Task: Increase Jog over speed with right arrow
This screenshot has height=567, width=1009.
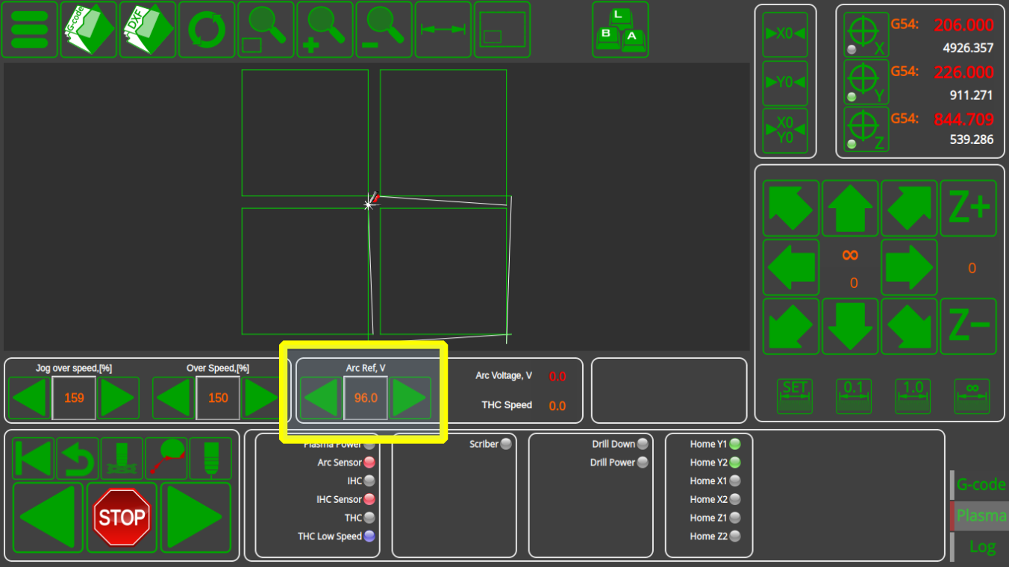Action: tap(119, 398)
